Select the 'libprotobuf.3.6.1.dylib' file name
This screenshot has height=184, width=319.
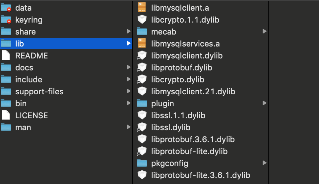[x=193, y=139]
